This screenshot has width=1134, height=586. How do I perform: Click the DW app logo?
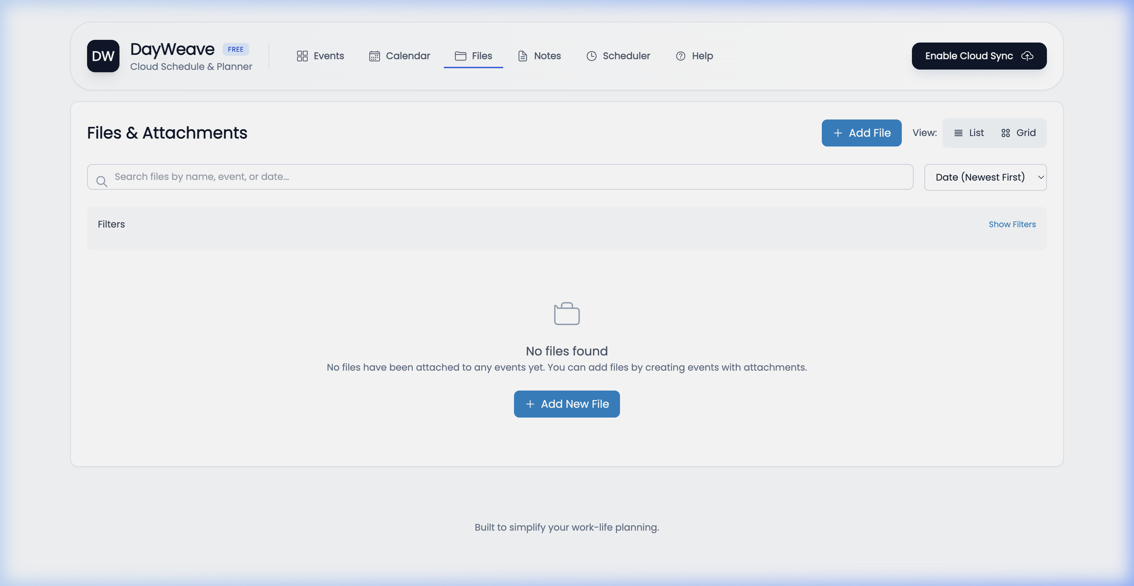click(x=103, y=56)
